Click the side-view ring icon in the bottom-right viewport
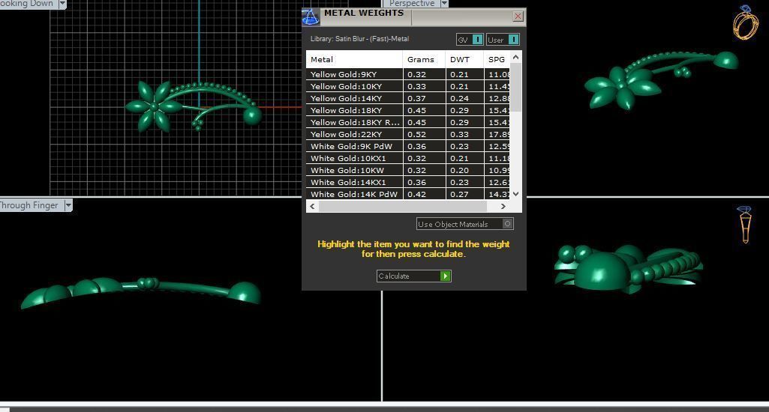The height and width of the screenshot is (412, 769). pos(745,225)
